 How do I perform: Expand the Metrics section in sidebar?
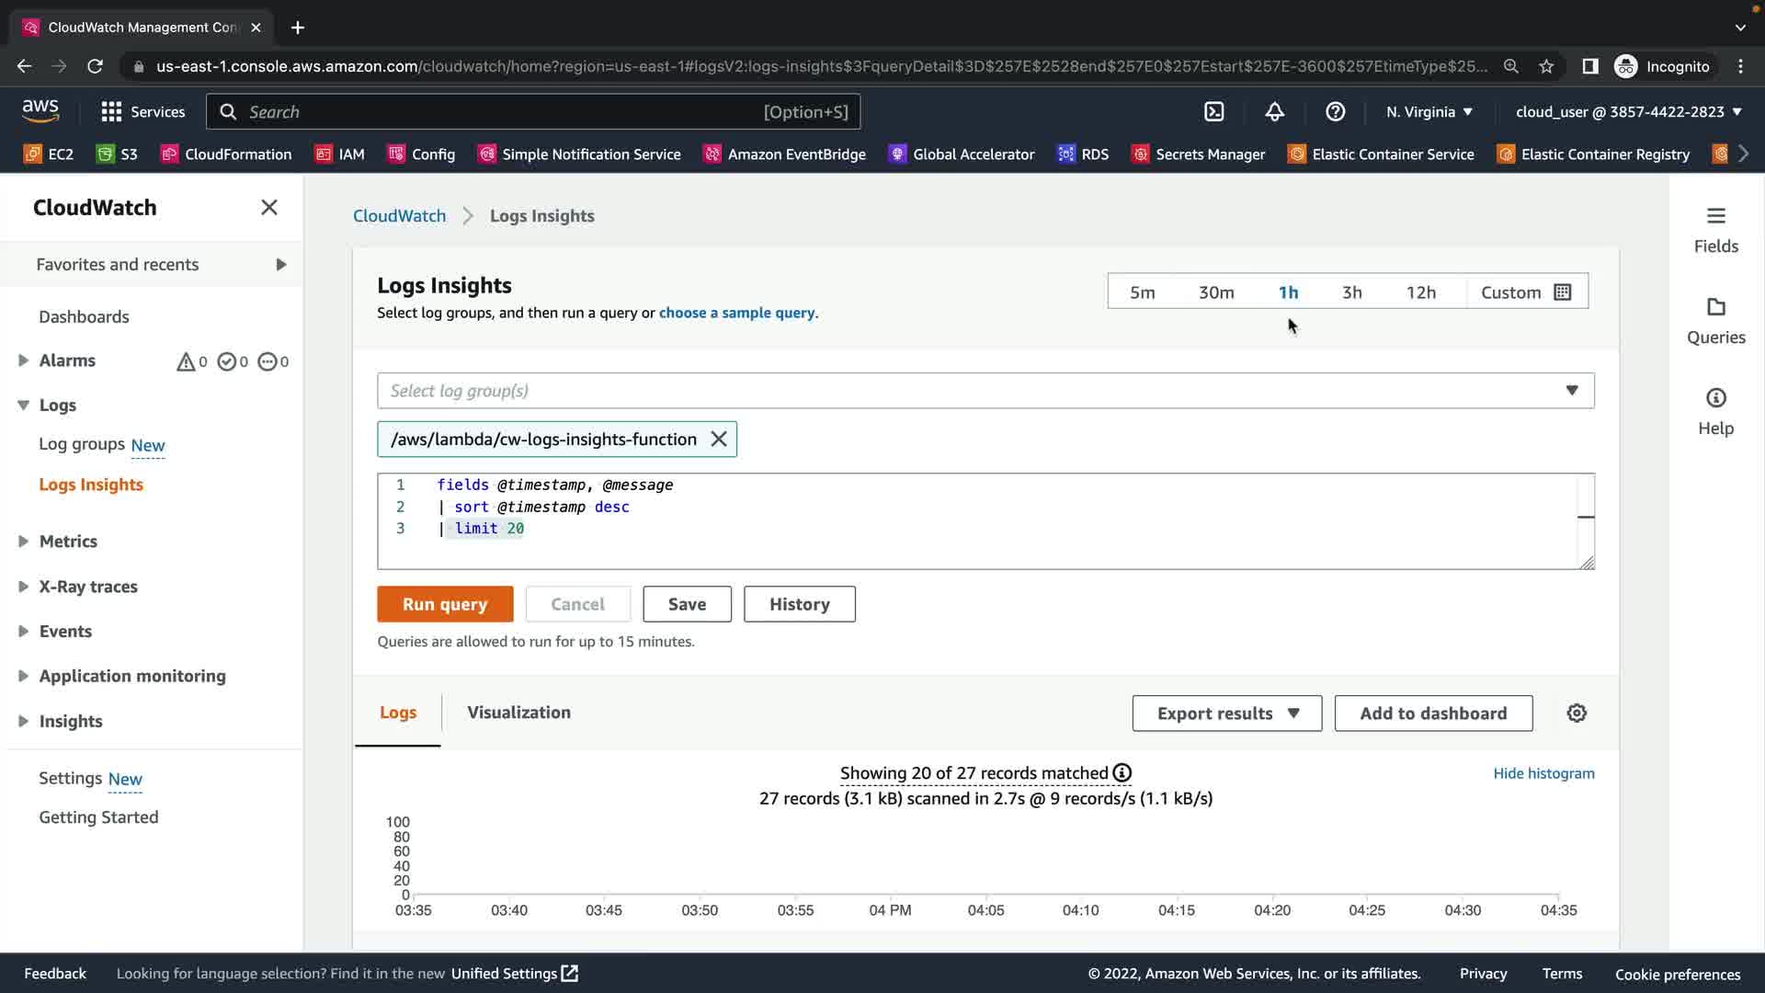(x=68, y=542)
